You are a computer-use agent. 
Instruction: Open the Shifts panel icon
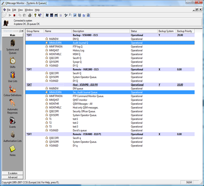[13, 60]
